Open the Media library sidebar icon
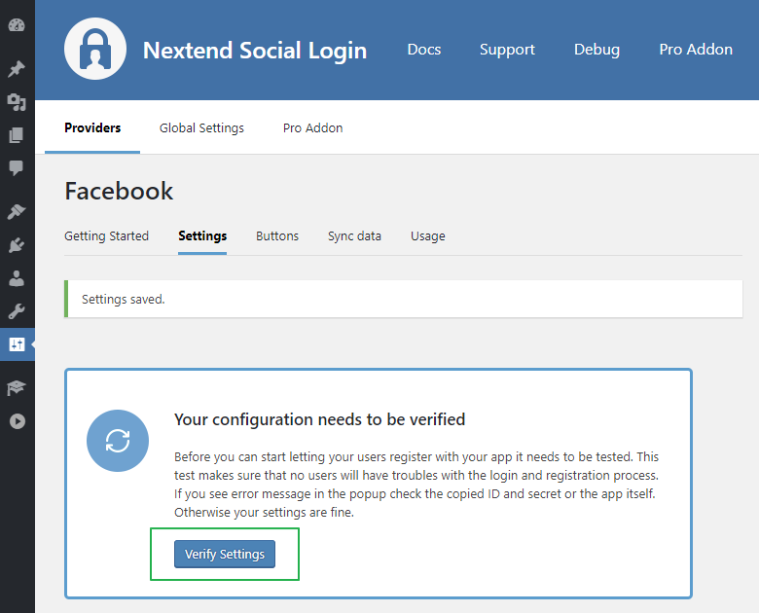Image resolution: width=759 pixels, height=613 pixels. 17,102
